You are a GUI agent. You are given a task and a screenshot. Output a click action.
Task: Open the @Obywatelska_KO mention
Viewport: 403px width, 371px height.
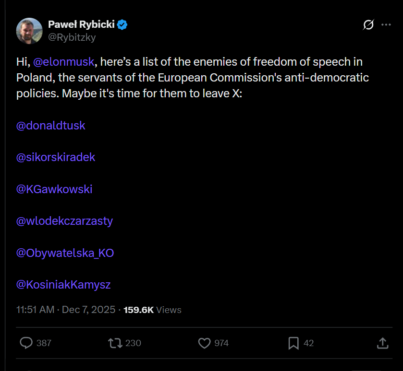[x=65, y=253]
